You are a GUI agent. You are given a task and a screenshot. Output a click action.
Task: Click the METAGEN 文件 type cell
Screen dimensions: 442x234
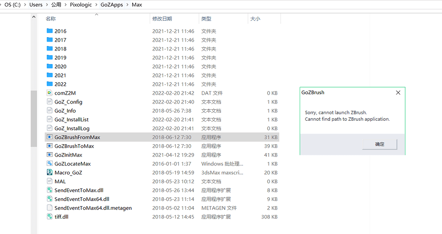(219, 208)
